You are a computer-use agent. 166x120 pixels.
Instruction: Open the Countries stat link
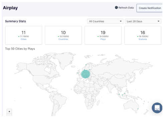[x=63, y=39]
